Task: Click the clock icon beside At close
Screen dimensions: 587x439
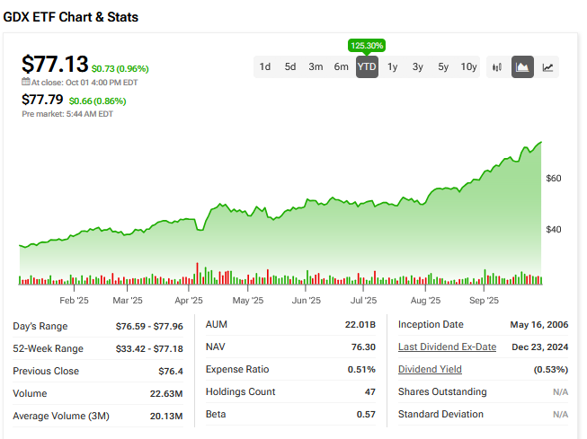Action: click(x=26, y=82)
